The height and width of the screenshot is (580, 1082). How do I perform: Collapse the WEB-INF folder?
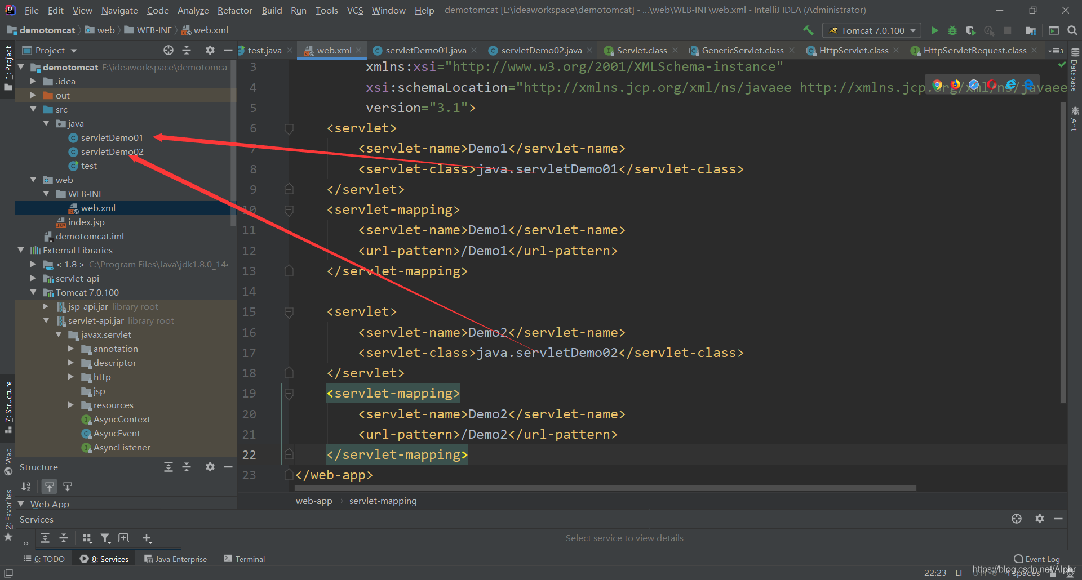(x=46, y=194)
